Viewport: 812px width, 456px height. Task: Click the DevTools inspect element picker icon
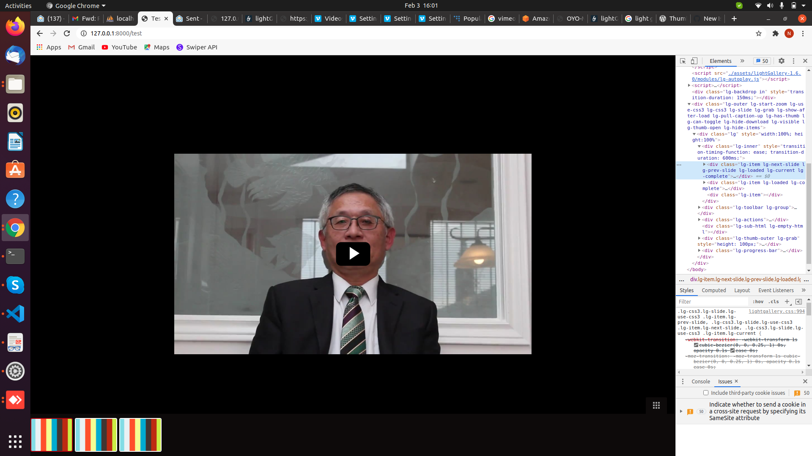[x=683, y=61]
